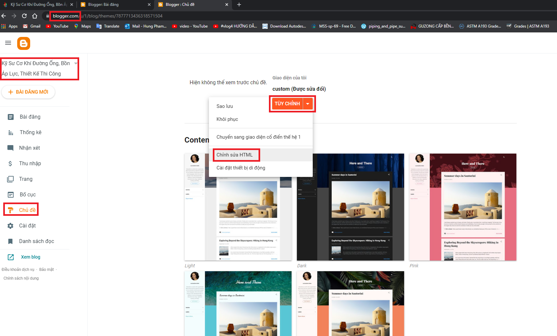
Task: Open the Nhận xét section
Action: 29,148
